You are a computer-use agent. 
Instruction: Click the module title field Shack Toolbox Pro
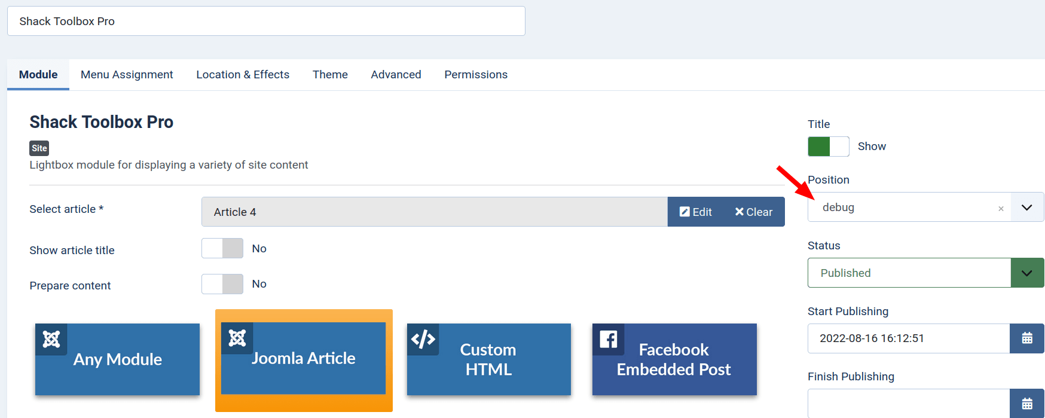click(266, 21)
